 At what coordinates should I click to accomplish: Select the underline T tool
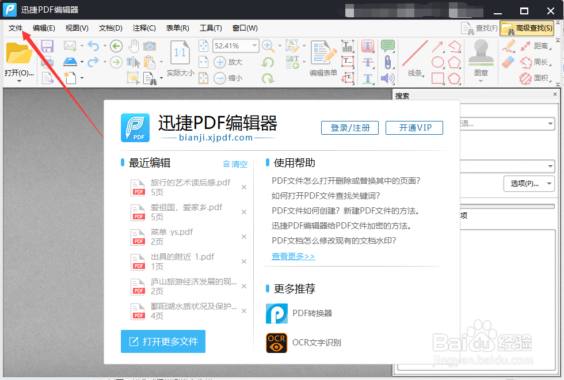368,78
